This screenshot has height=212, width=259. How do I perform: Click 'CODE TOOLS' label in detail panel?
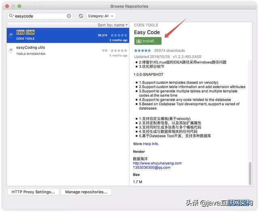[x=146, y=25]
